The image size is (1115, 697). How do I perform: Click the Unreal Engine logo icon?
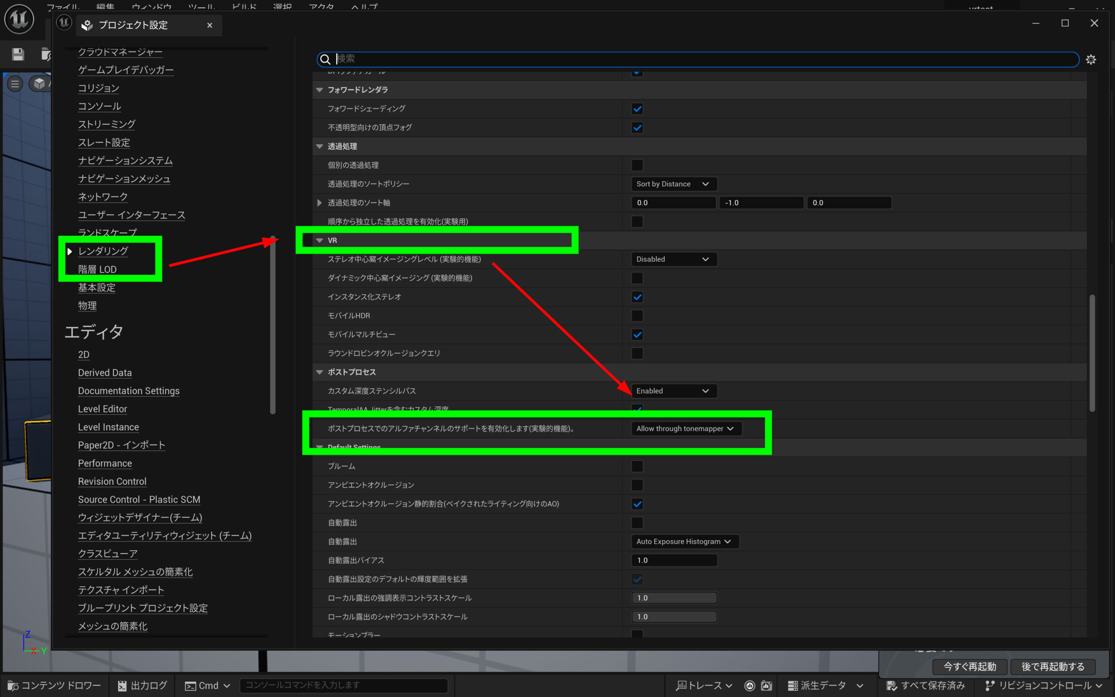(x=19, y=19)
